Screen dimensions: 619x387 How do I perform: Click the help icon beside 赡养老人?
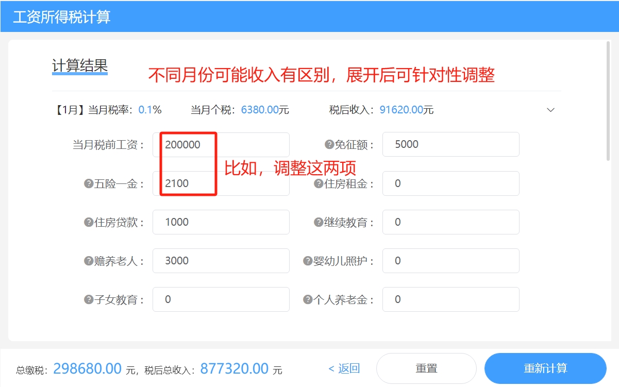coord(88,261)
